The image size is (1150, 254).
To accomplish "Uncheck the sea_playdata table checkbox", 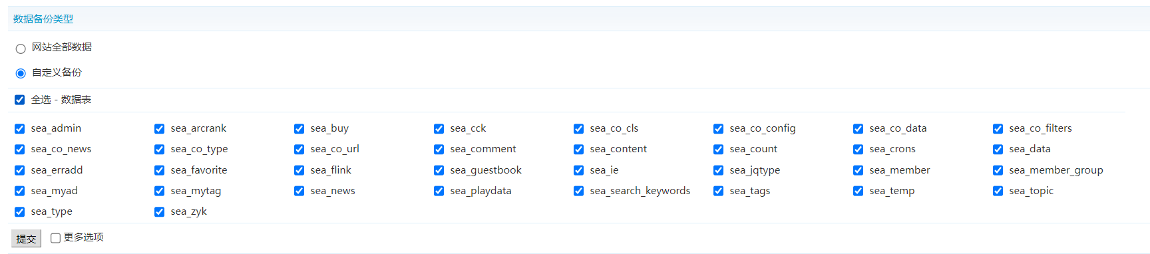I will [439, 191].
